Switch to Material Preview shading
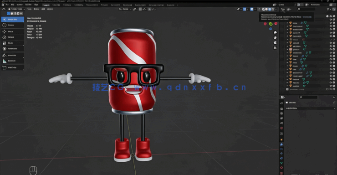The height and width of the screenshot is (175, 337). coord(270,9)
